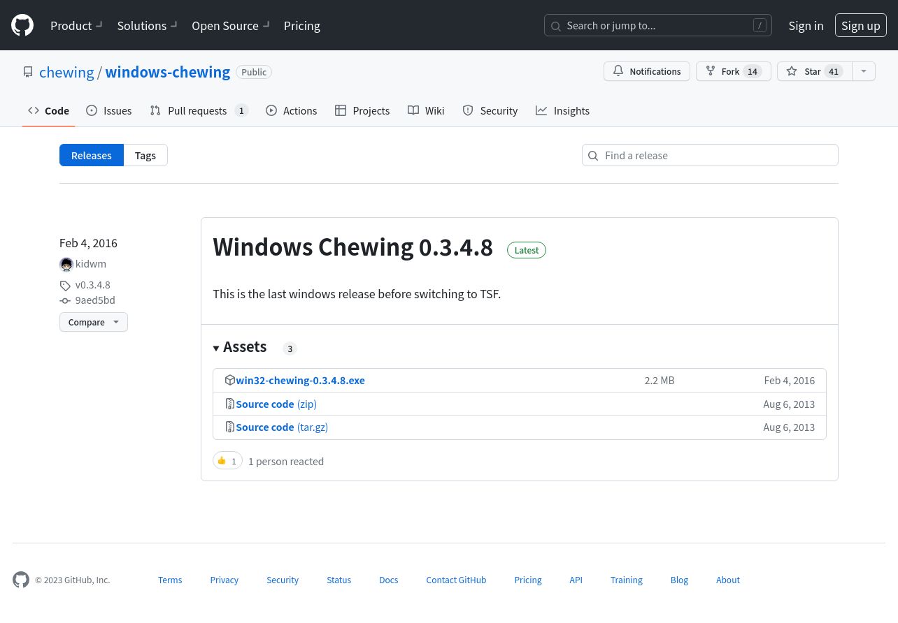898x623 pixels.
Task: Open the Windows Chewing 0.3.4.8 release title
Action: point(353,247)
